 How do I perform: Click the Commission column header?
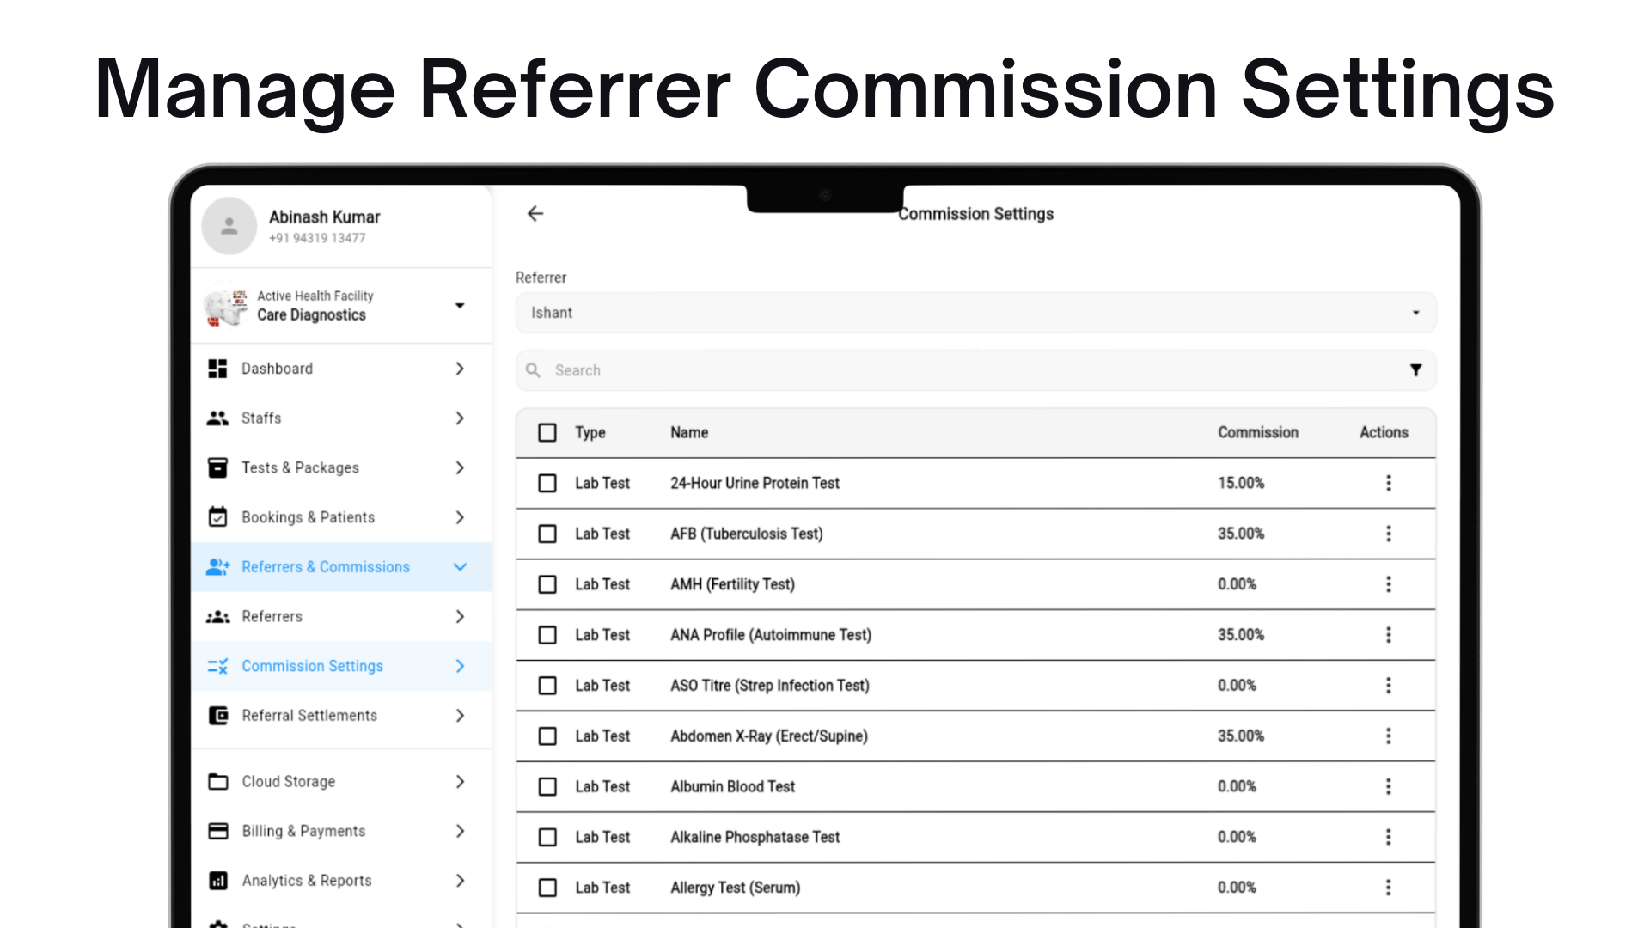pos(1257,432)
